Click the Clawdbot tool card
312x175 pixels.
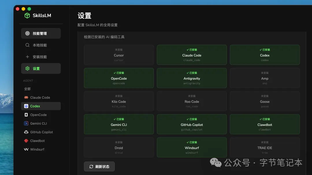pos(265,124)
